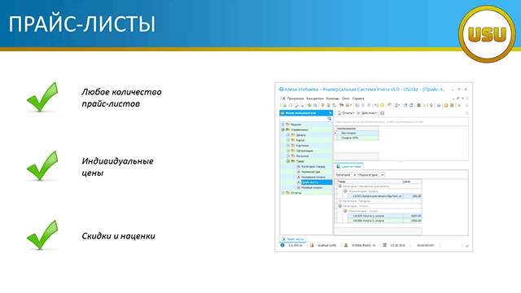Select the Скидка 10% price list row
The image size is (521, 293).
[x=358, y=138]
